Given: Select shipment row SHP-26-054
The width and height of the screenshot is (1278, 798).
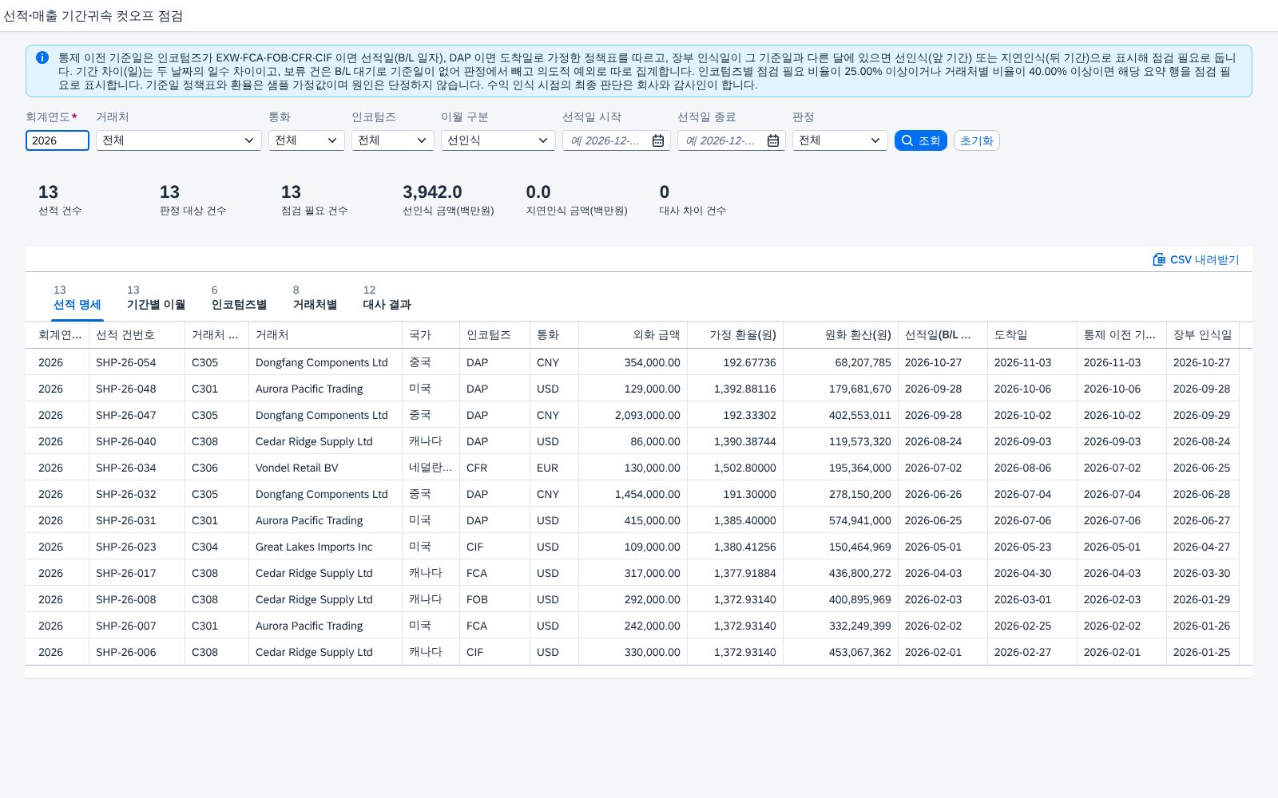Looking at the screenshot, I should pos(639,362).
